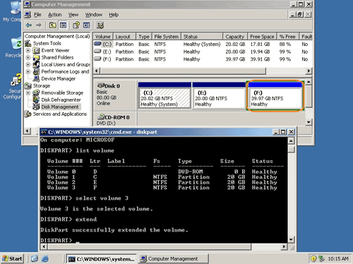This screenshot has height=264, width=353.
Task: Switch to the cmd.exe taskbar button
Action: (x=101, y=259)
